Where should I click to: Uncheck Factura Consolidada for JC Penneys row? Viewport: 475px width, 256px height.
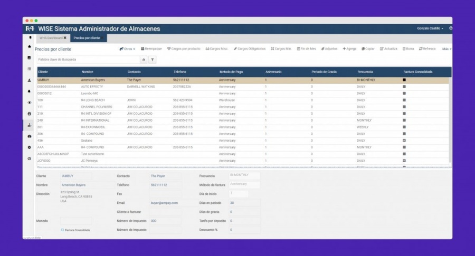pyautogui.click(x=404, y=161)
